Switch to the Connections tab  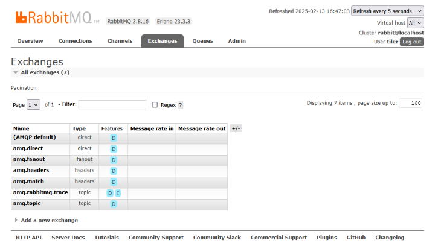75,41
